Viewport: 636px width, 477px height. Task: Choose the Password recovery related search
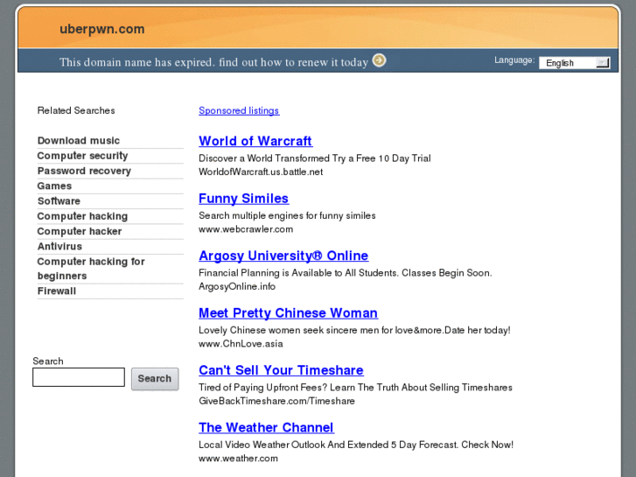tap(84, 171)
